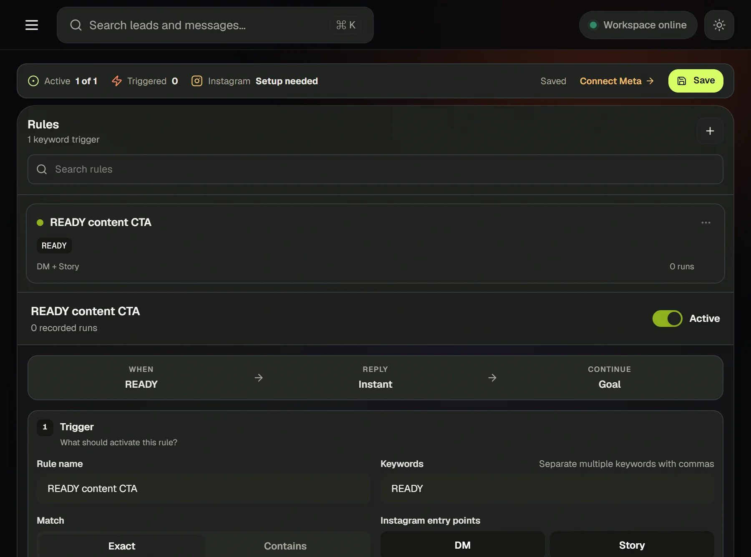This screenshot has height=557, width=751.
Task: Click the Triggered 0 counter
Action: coord(145,81)
